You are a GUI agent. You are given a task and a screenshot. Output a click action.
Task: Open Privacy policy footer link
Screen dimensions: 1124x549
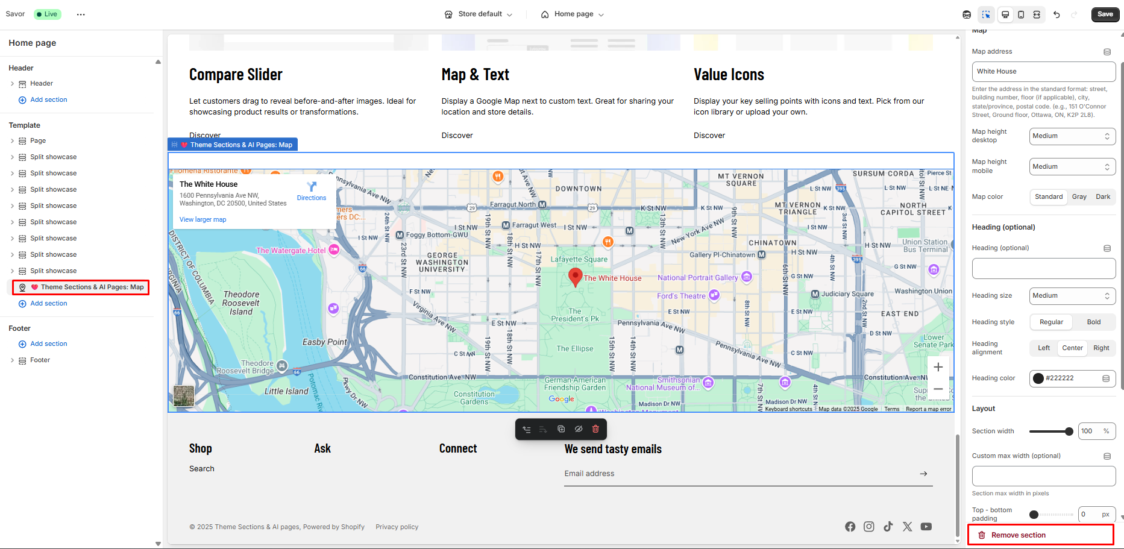[x=397, y=527]
